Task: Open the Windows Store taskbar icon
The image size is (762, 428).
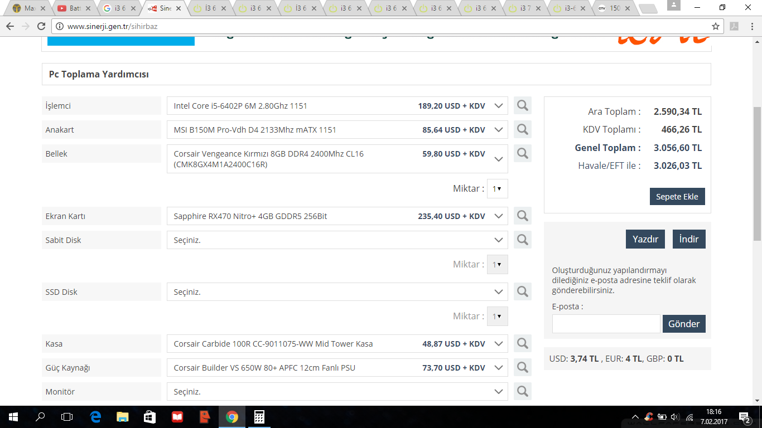Action: point(150,417)
